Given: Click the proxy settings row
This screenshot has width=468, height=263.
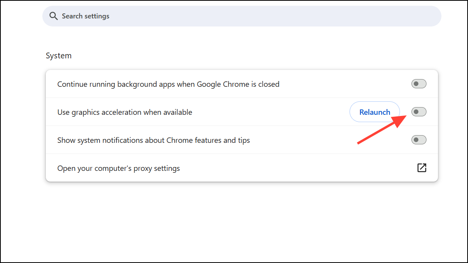Looking at the screenshot, I should click(x=118, y=168).
